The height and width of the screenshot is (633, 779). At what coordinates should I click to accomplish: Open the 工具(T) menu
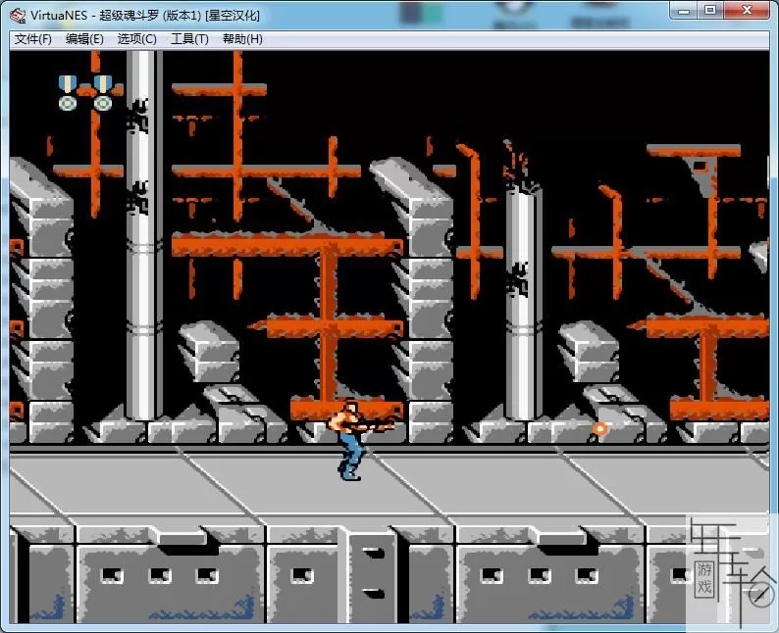tap(189, 39)
